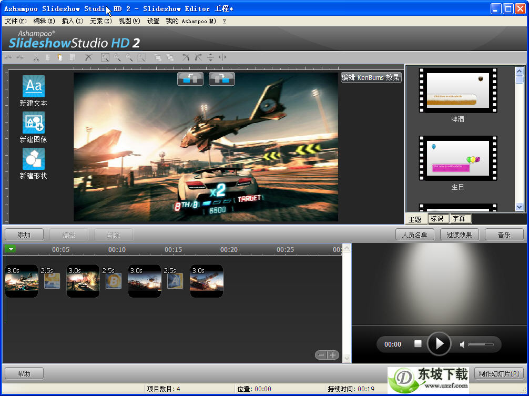Viewport: 529px width, 396px height.
Task: Open the 视图(V) menu
Action: point(129,21)
